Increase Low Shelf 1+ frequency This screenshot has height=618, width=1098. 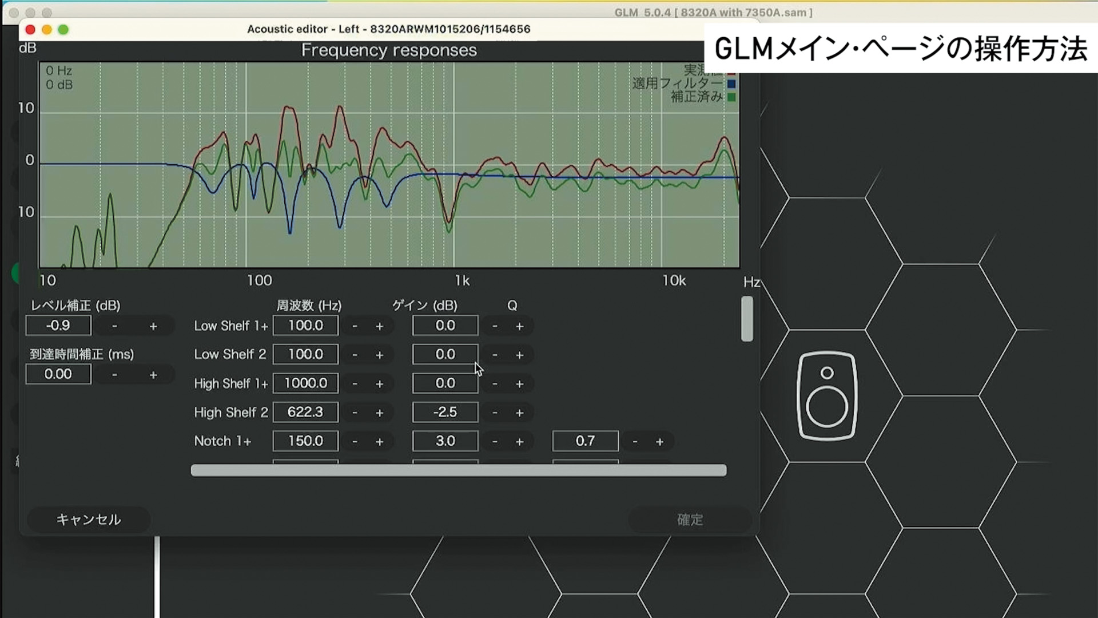coord(379,326)
